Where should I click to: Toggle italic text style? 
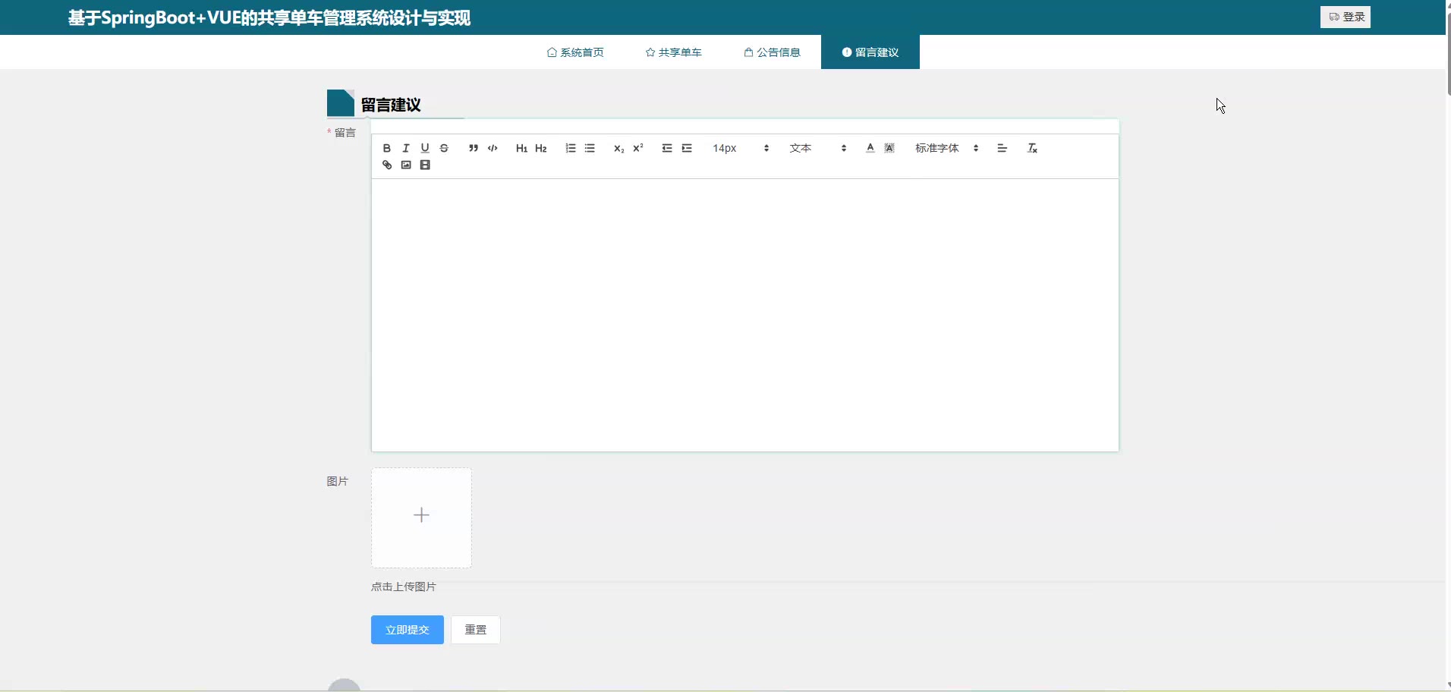[x=406, y=148]
